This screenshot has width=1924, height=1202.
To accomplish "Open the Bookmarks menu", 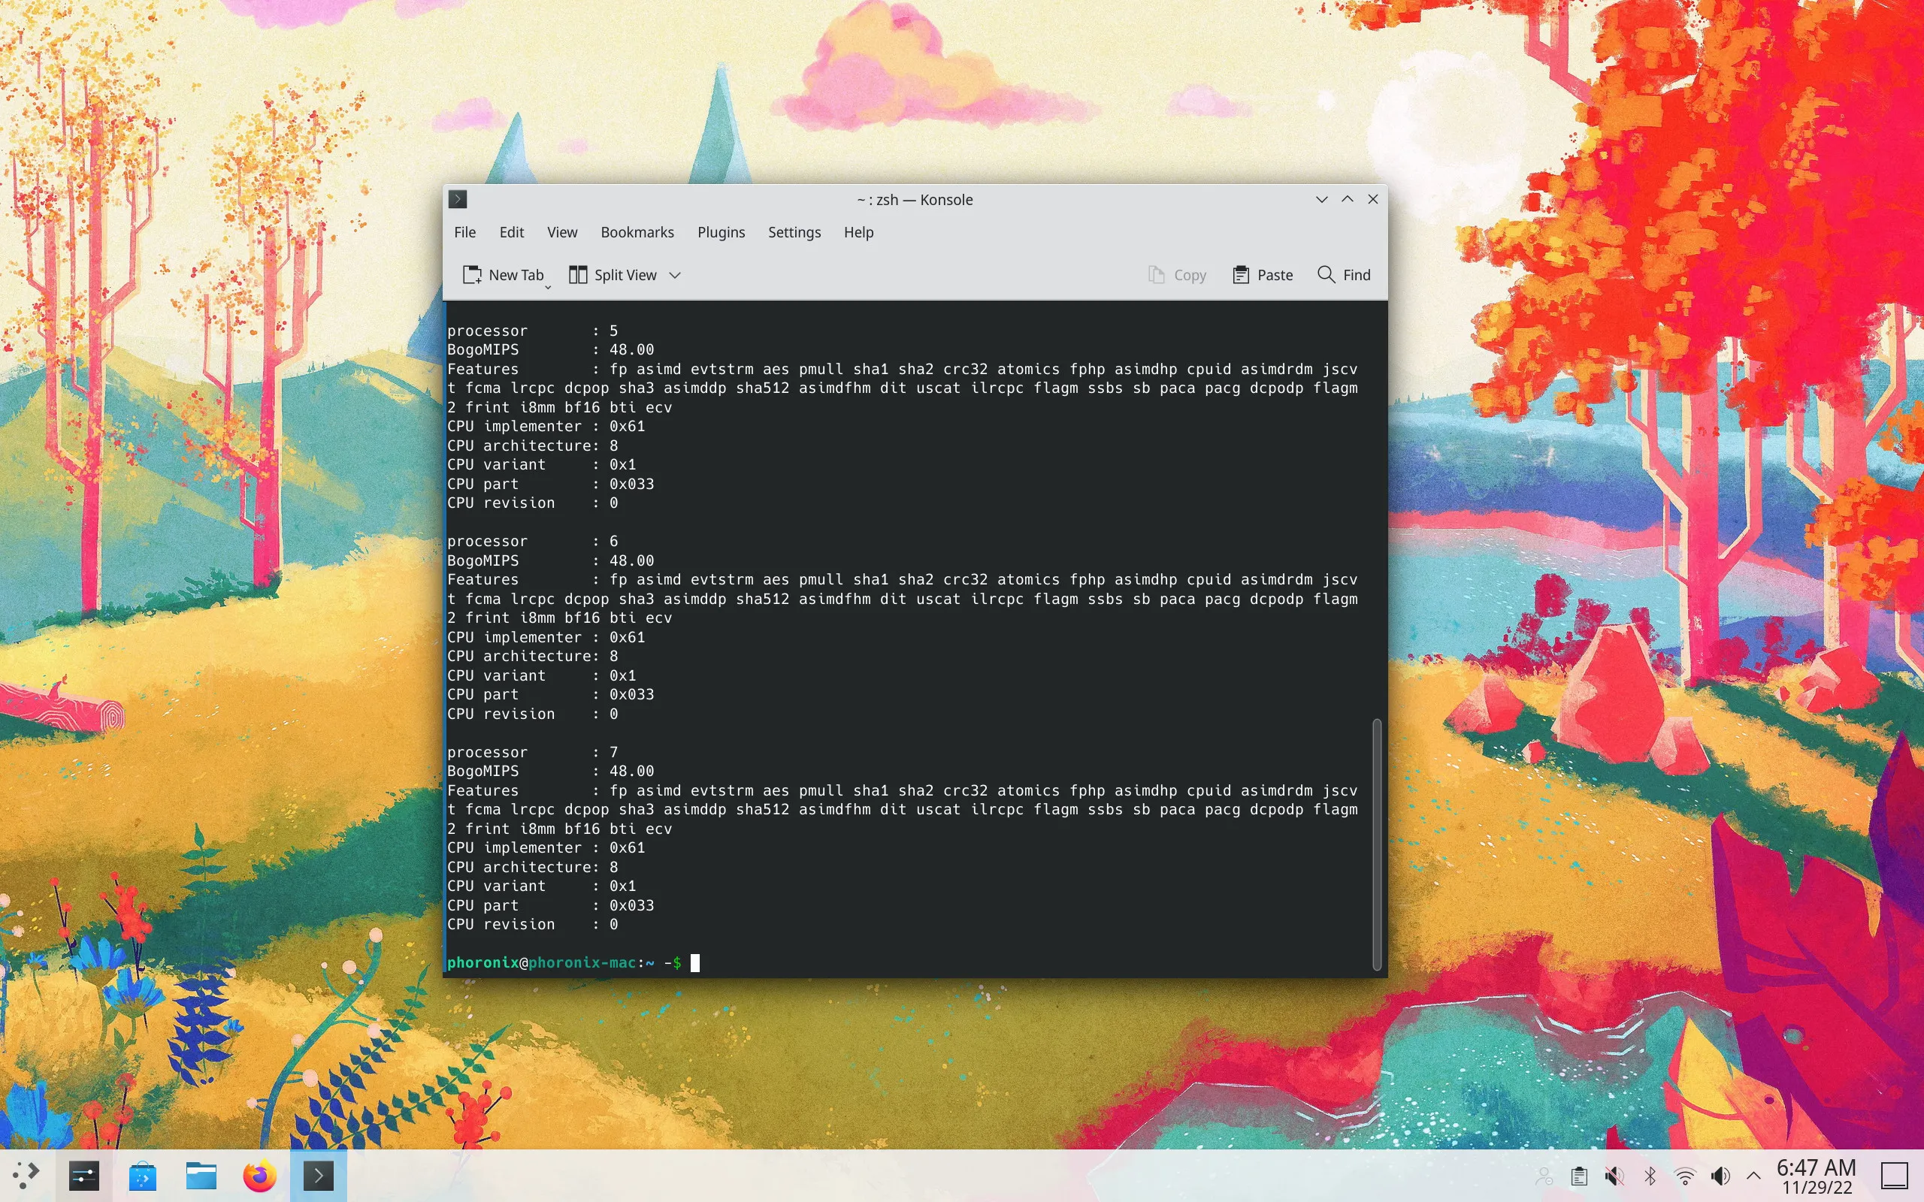I will pos(637,232).
